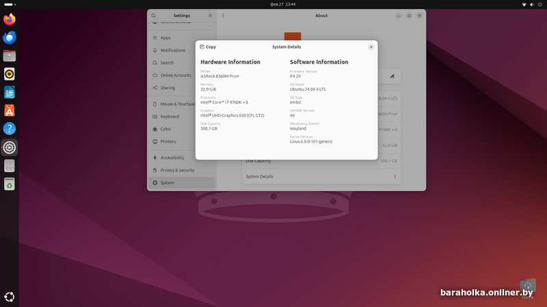
Task: Click Intel UHD Graphics 630 text
Action: 232,115
